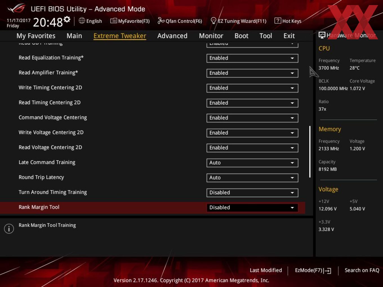Open Rank Margin Tool dropdown
Viewport: 383px width, 287px height.
pos(252,207)
